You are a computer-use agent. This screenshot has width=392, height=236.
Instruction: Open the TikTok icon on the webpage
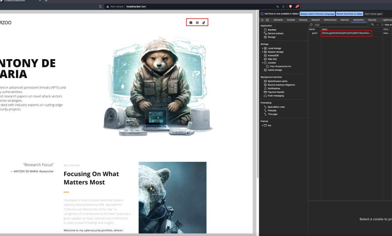[203, 22]
